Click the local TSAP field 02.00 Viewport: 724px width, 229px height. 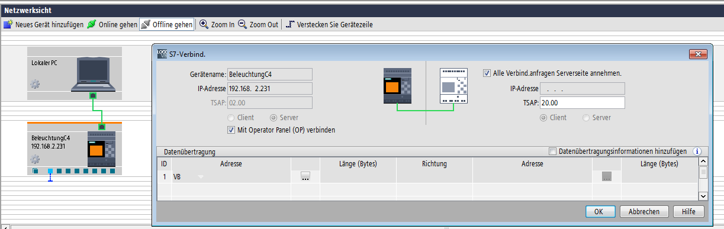point(270,103)
